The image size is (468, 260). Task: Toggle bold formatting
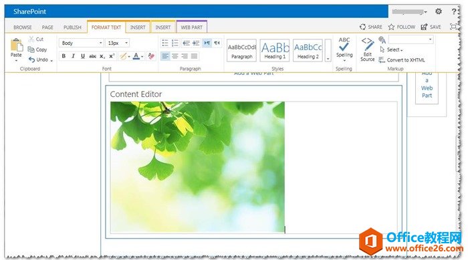(x=64, y=56)
